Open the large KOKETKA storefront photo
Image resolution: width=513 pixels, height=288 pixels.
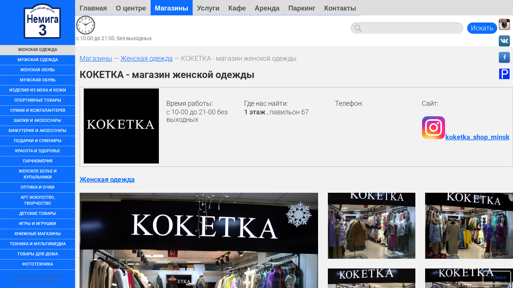(199, 240)
